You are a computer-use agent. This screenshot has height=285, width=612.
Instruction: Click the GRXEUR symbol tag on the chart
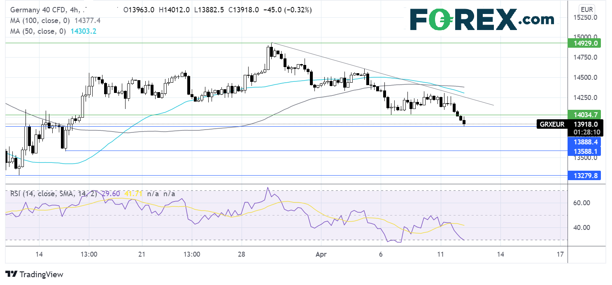551,124
